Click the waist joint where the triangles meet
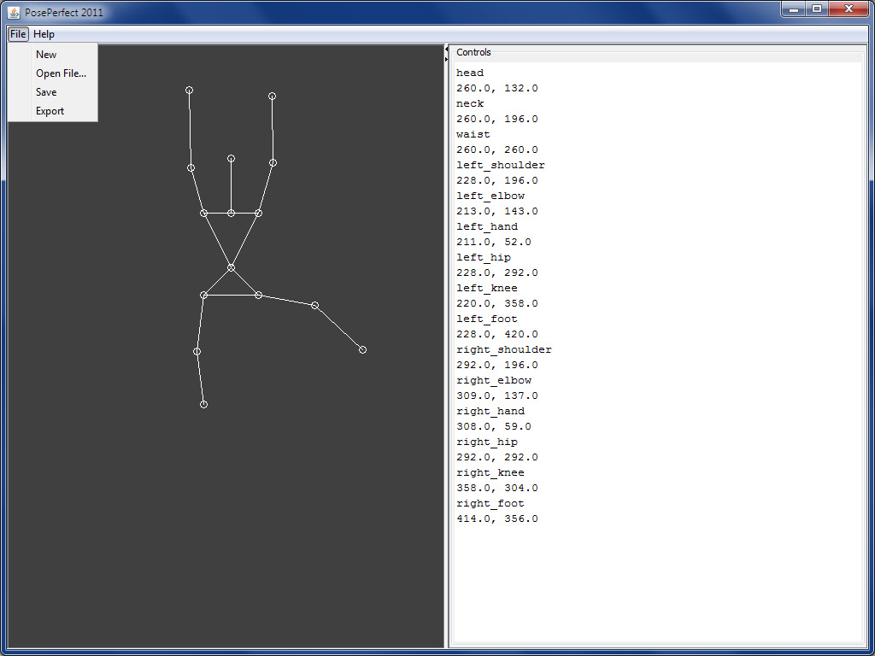875x656 pixels. 231,267
